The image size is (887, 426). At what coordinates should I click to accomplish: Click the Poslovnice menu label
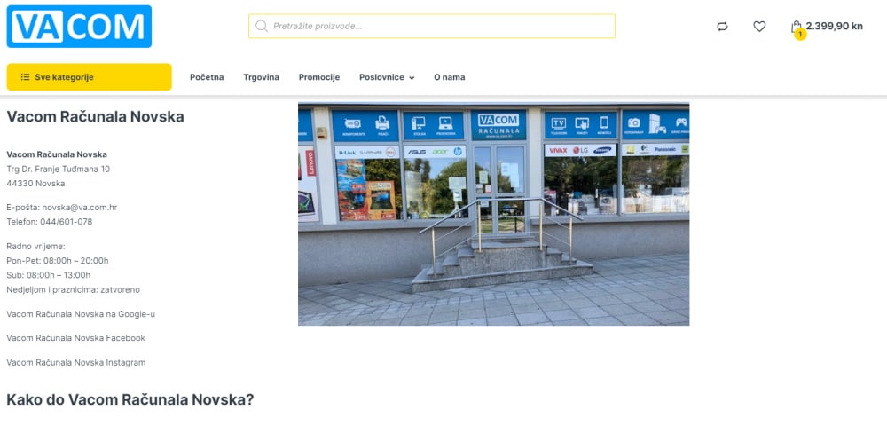coord(381,77)
